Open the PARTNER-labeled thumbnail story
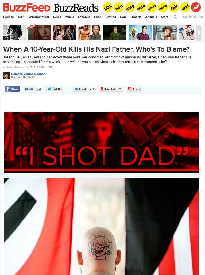 click(x=40, y=33)
